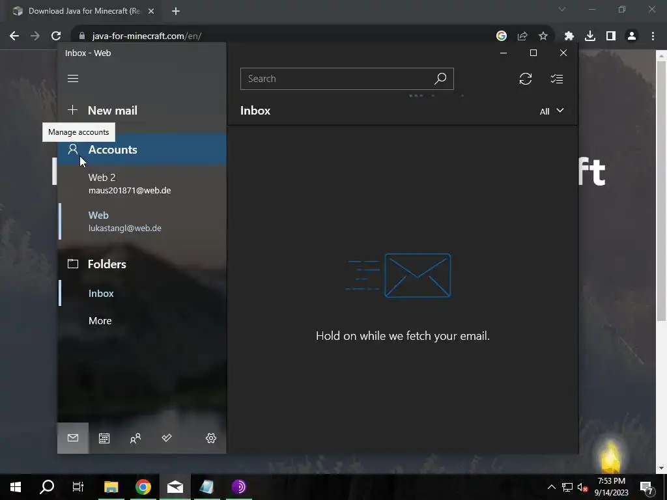667x500 pixels.
Task: Open the Inbox folder in sidebar
Action: [x=142, y=294]
